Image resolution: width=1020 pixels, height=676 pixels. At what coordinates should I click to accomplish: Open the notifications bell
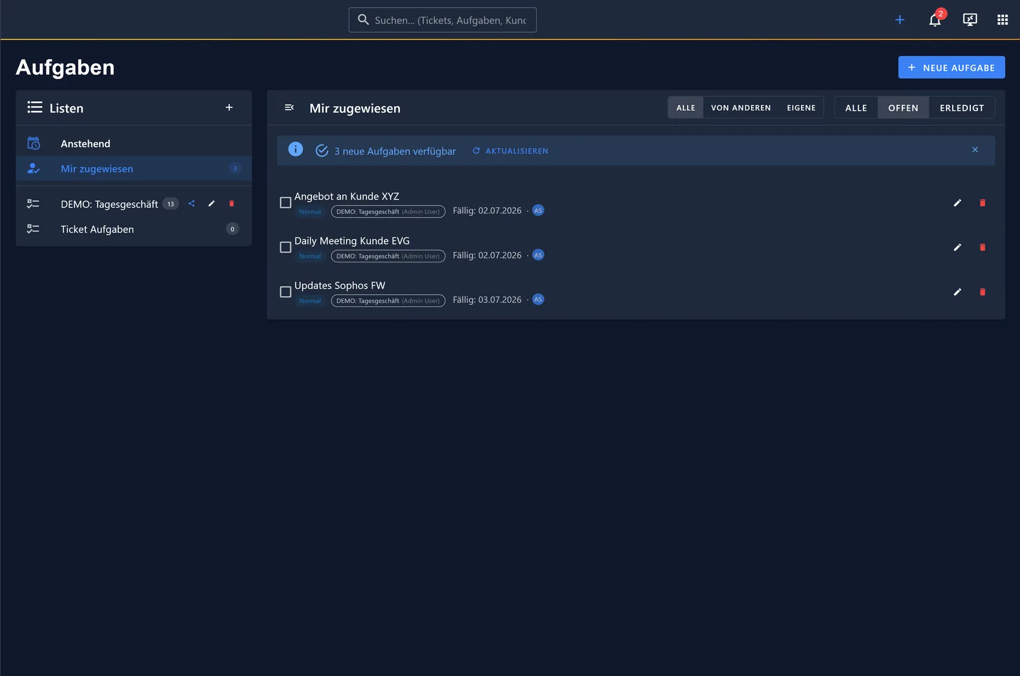[x=935, y=20]
